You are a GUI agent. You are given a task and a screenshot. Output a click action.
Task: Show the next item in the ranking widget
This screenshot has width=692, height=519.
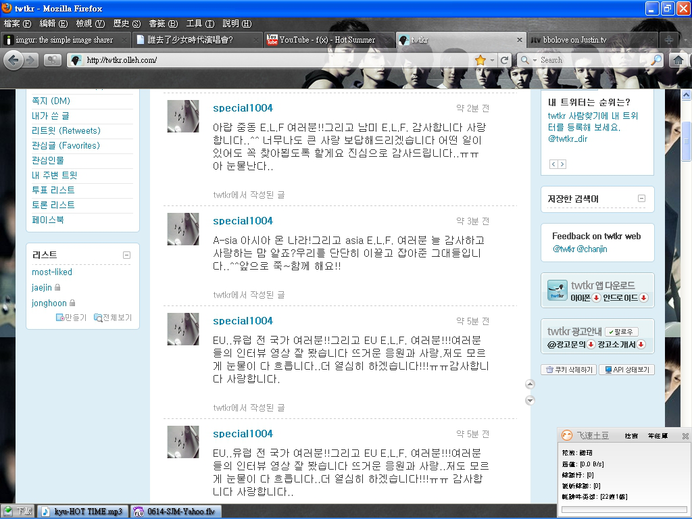(562, 164)
